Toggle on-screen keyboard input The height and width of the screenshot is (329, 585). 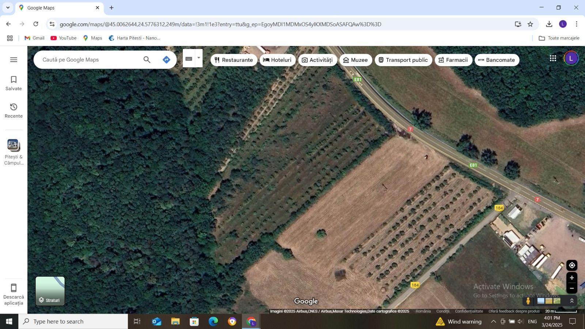[189, 58]
